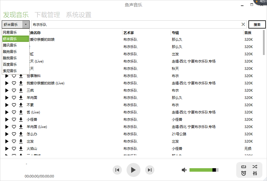This screenshot has width=267, height=181.
Task: Download the song 小怪兽
Action: coord(21,120)
